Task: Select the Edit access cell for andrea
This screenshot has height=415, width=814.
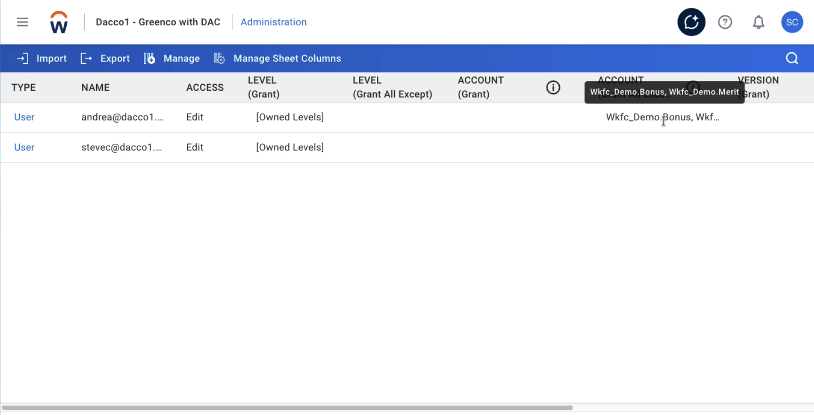Action: pyautogui.click(x=195, y=117)
